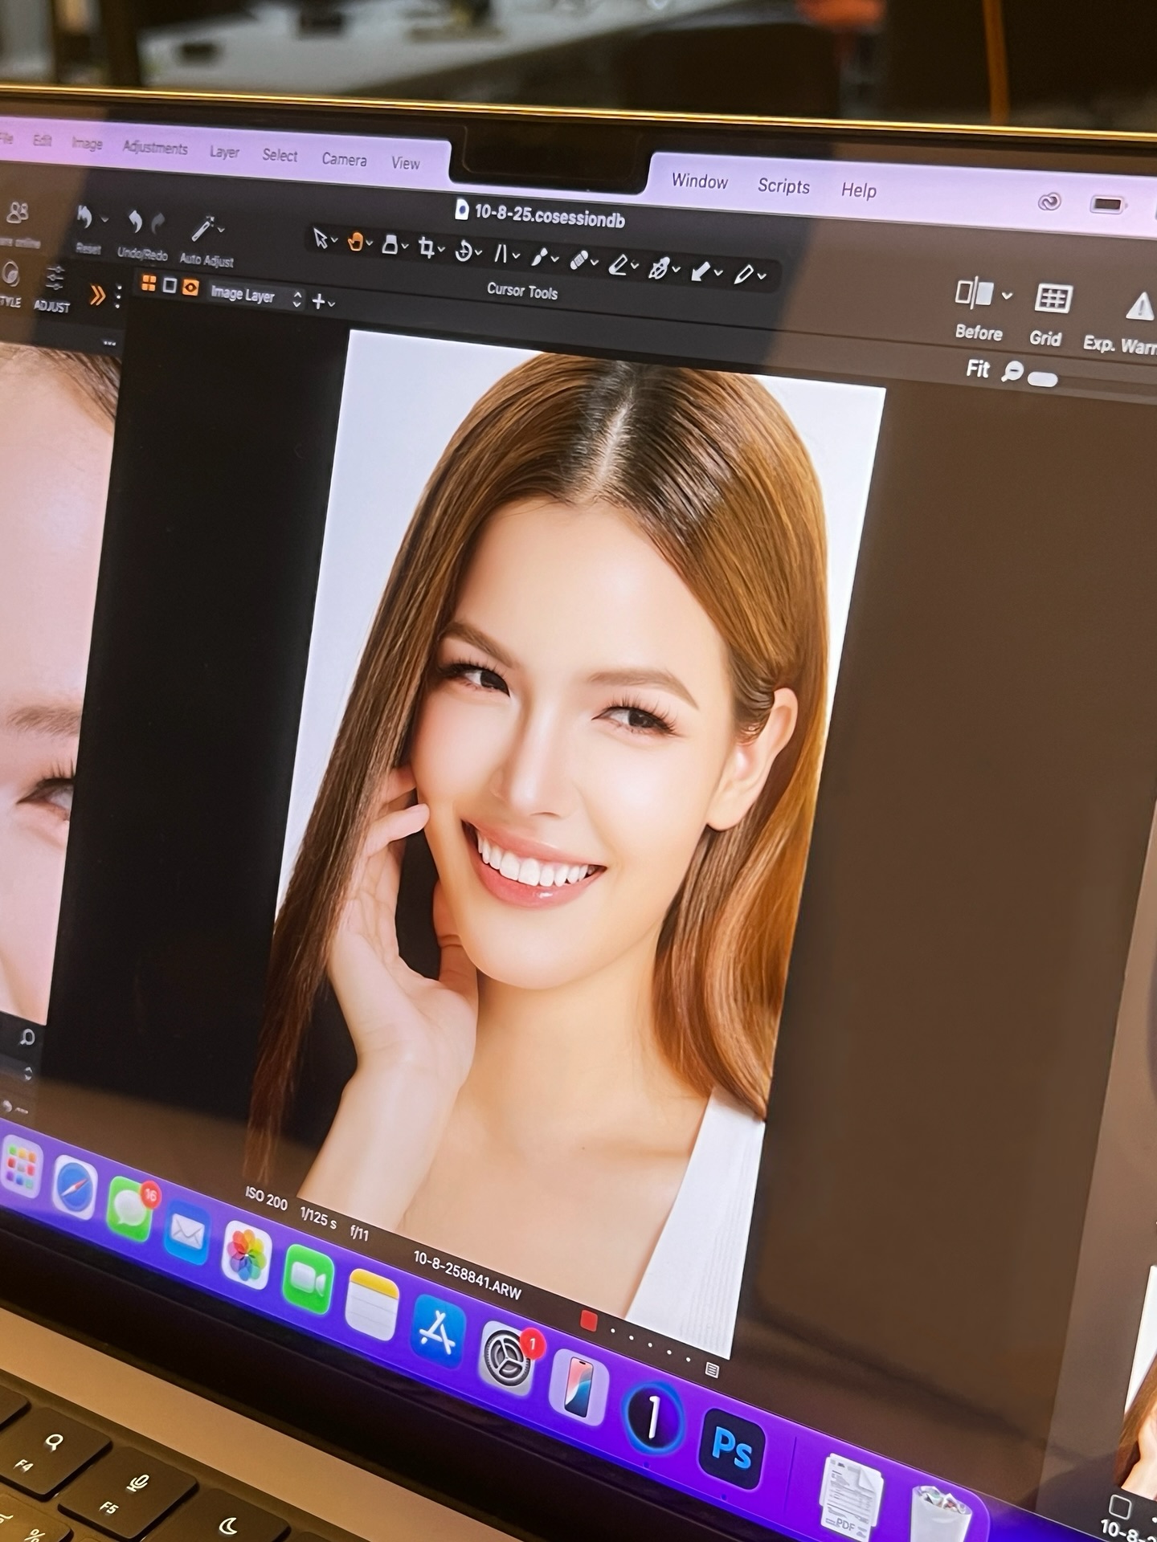
Task: Click the Redo arrow
Action: [158, 222]
